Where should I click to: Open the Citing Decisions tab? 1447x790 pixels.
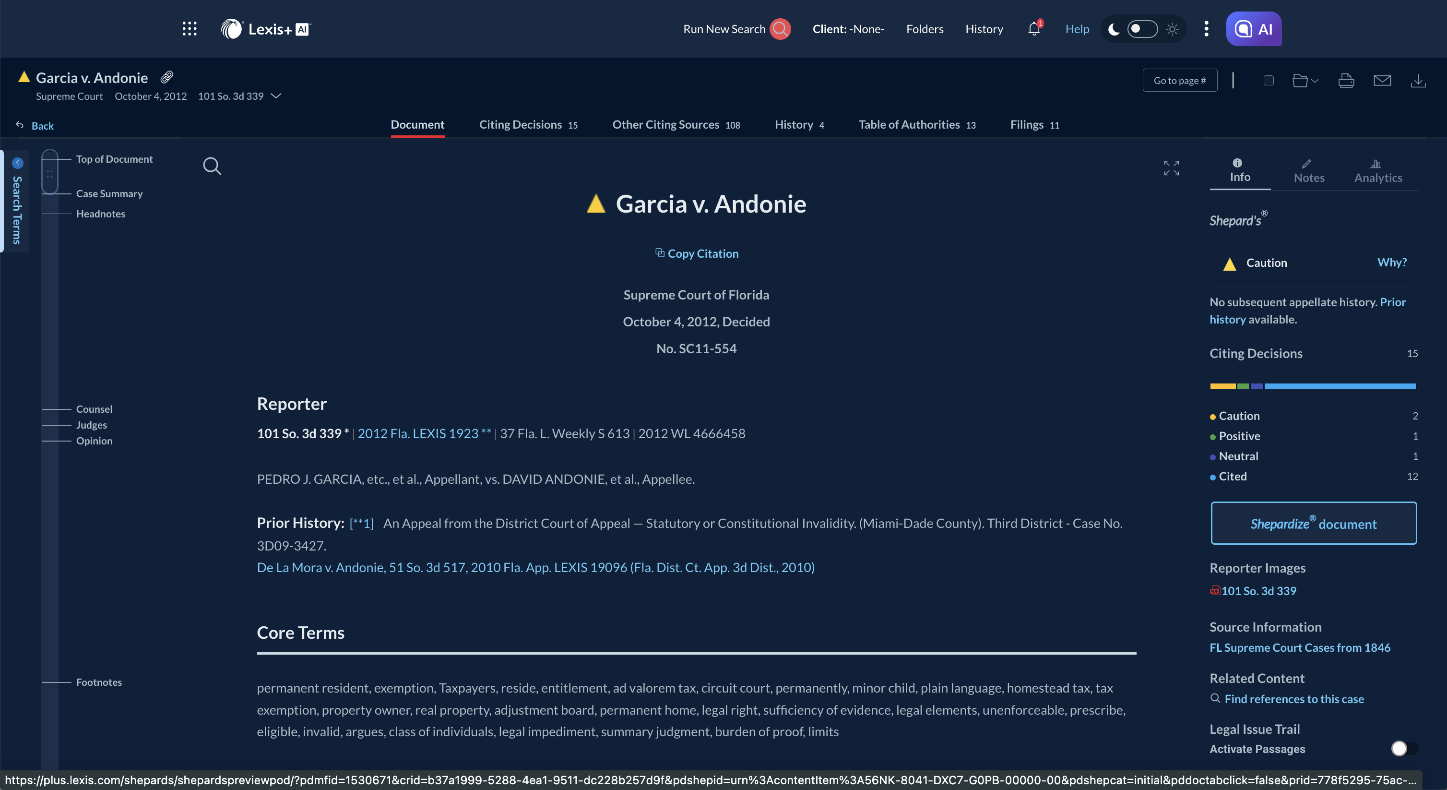pos(528,125)
